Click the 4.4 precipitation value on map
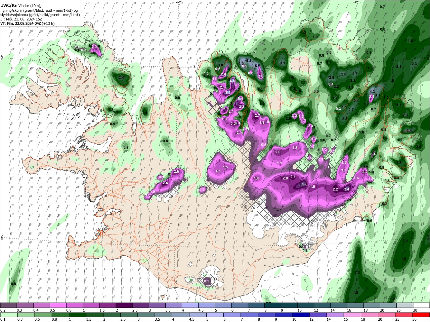430x322 pixels. (x=249, y=61)
